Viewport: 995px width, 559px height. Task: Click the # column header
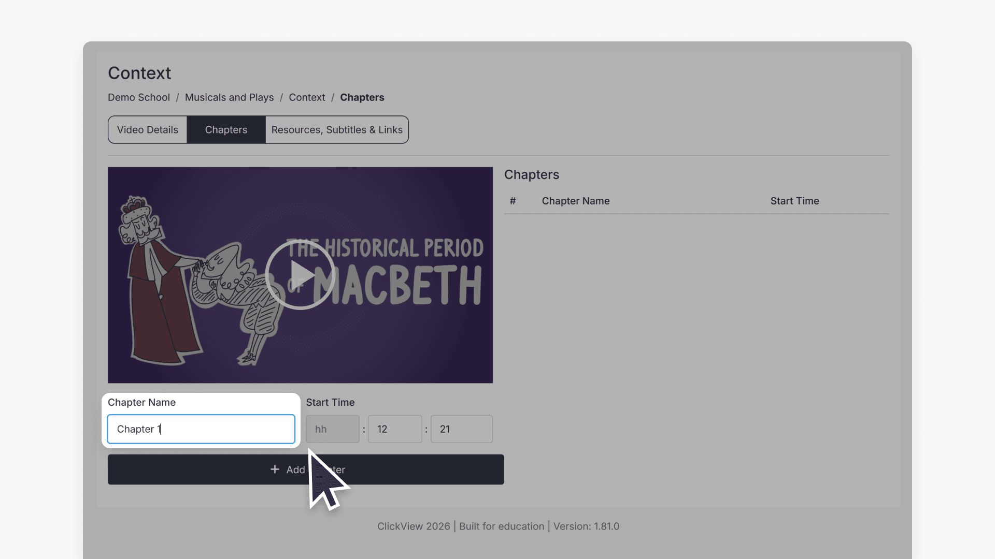513,201
